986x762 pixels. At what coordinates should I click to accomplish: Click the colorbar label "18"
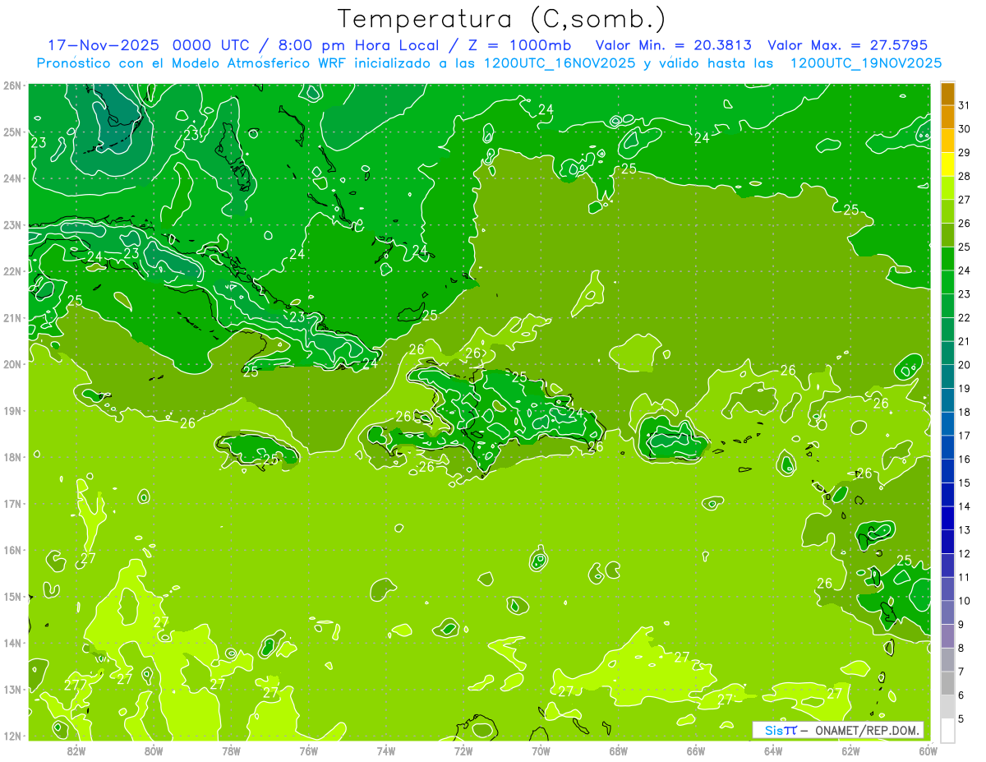click(x=964, y=412)
